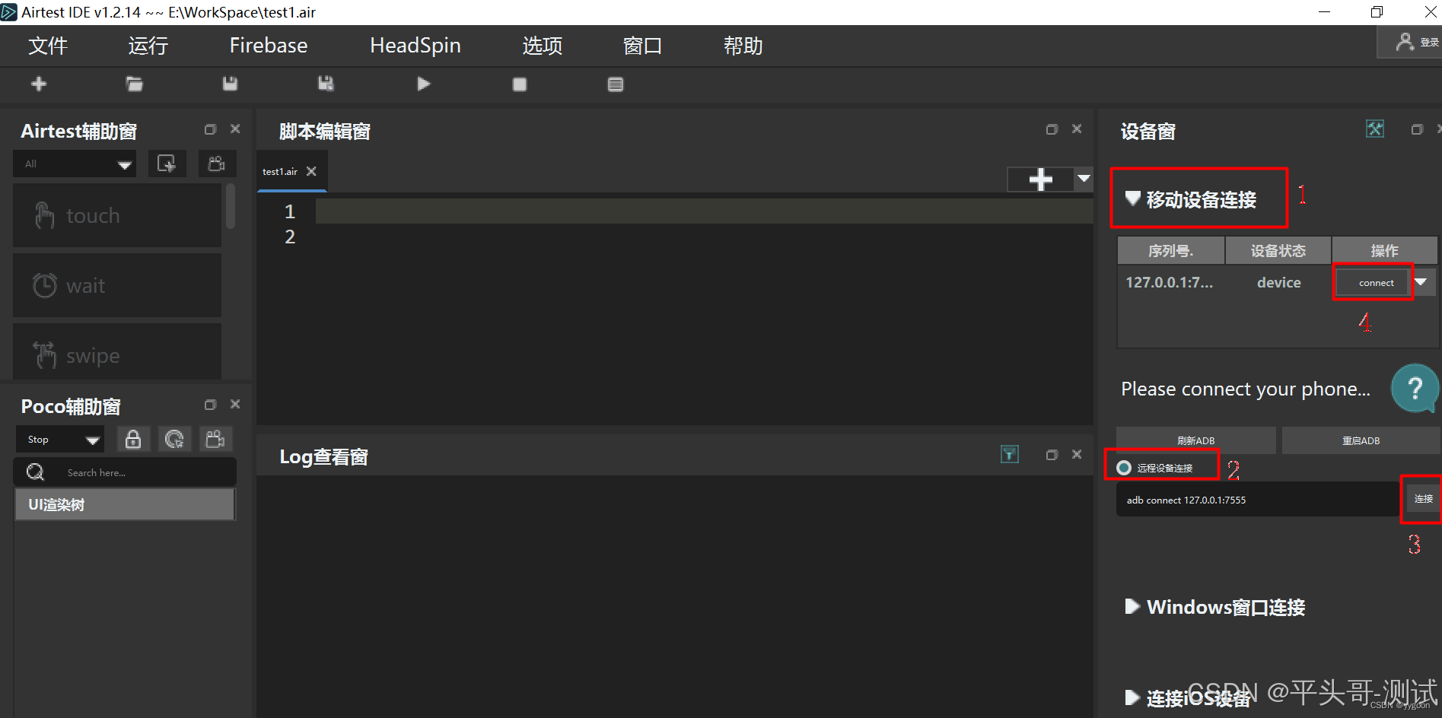Select the UI渲染树 row
This screenshot has width=1442, height=718.
125,504
